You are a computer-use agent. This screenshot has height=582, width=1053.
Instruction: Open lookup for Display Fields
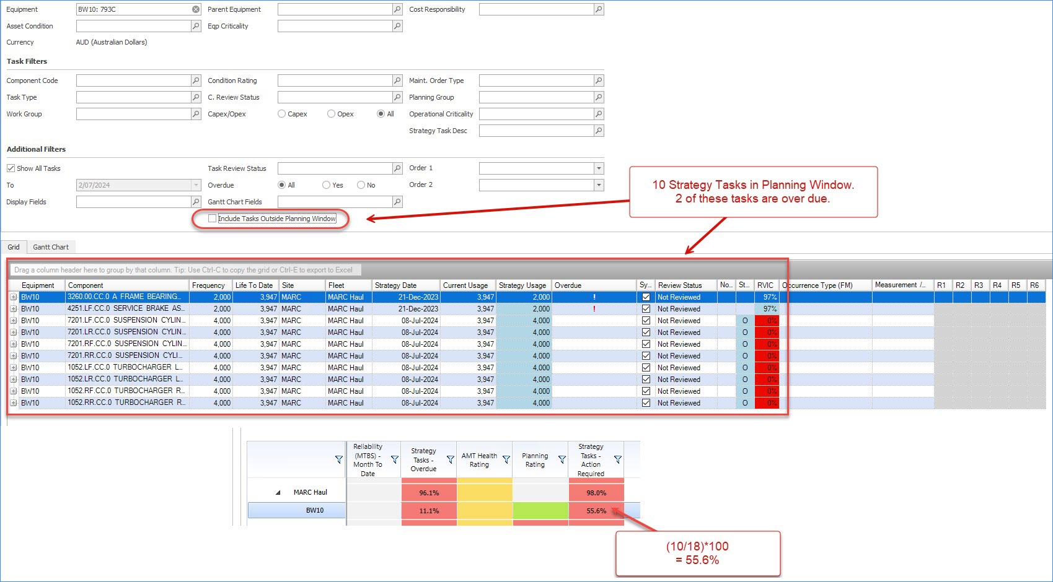196,202
